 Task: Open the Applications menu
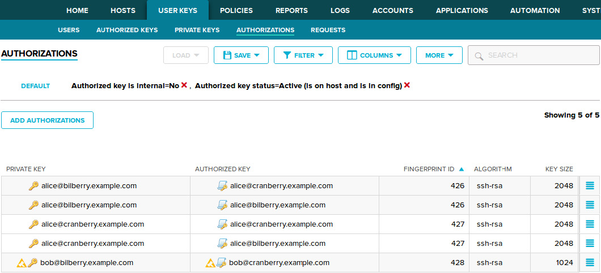click(462, 10)
